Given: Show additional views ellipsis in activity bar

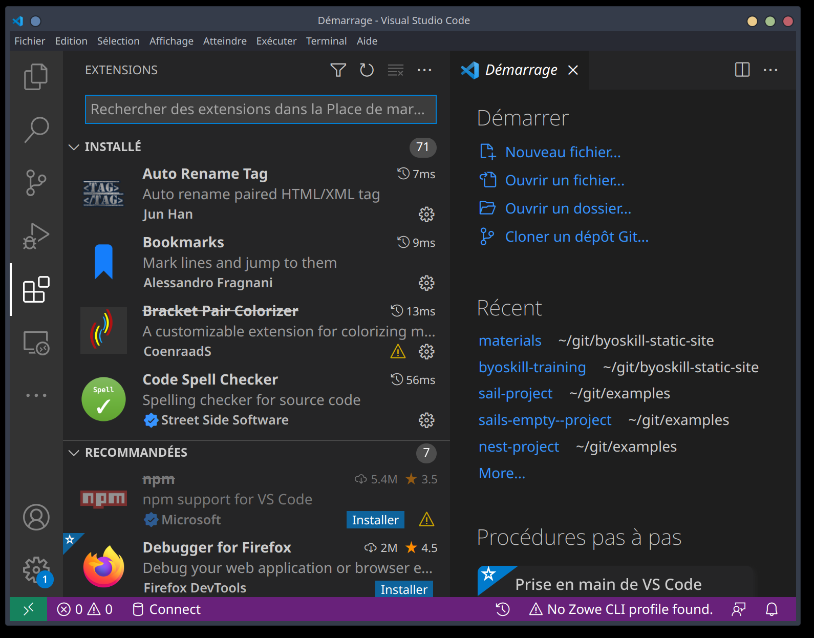Looking at the screenshot, I should 36,395.
